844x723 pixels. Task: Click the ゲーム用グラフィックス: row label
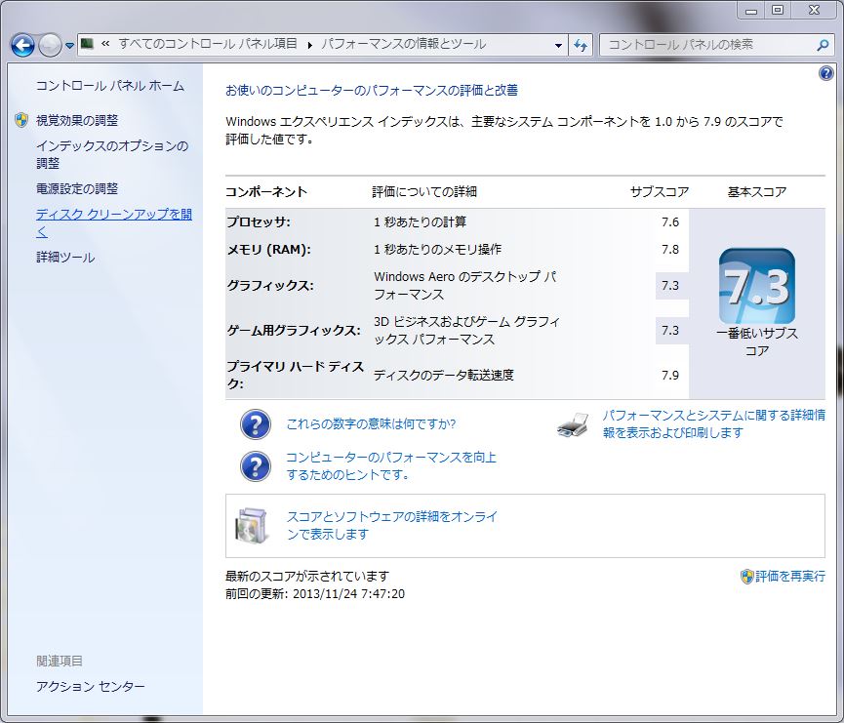pyautogui.click(x=294, y=330)
